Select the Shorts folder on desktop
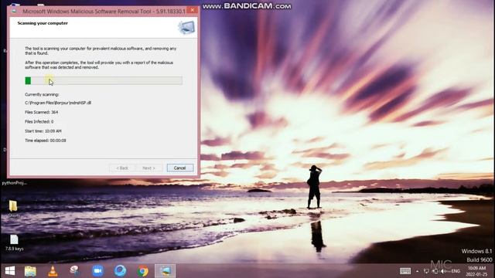This screenshot has width=495, height=278. tap(13, 208)
